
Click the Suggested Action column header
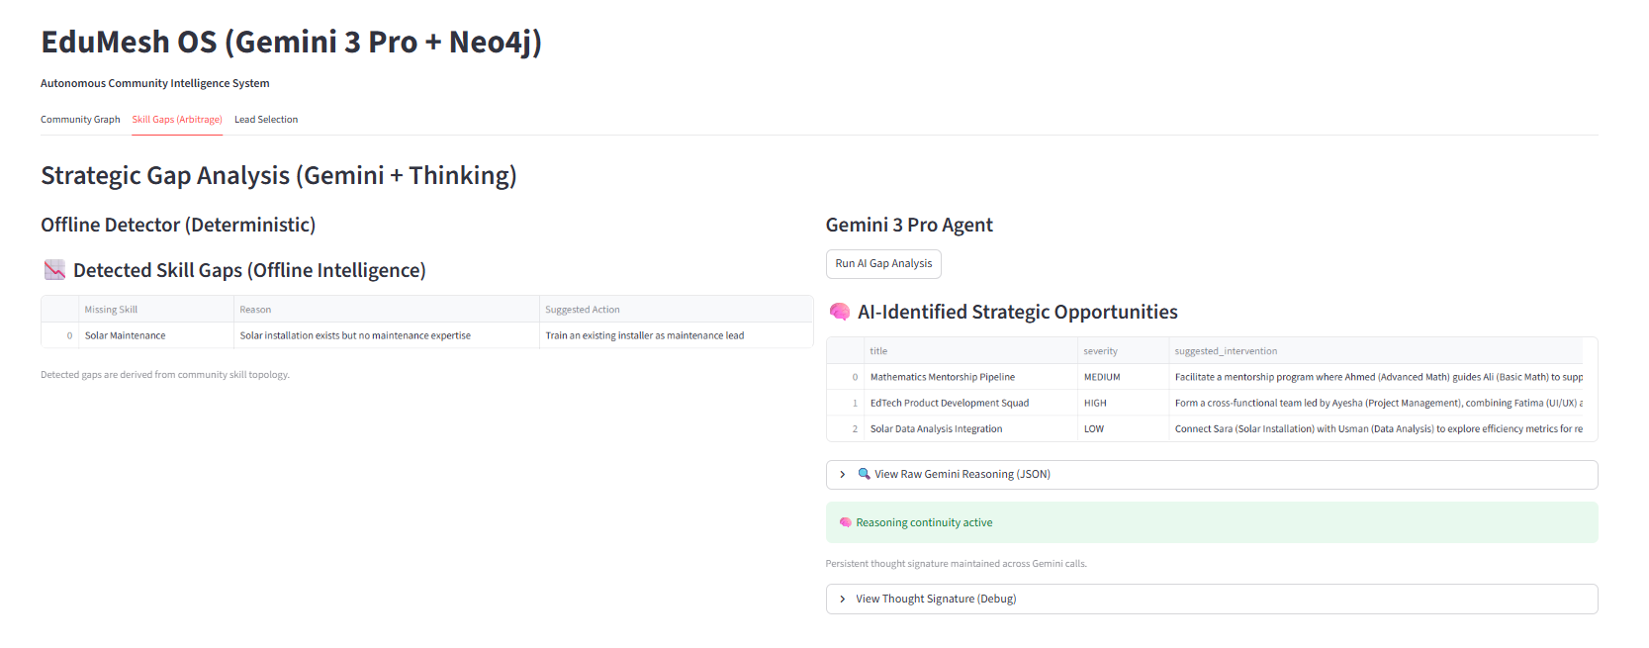583,310
